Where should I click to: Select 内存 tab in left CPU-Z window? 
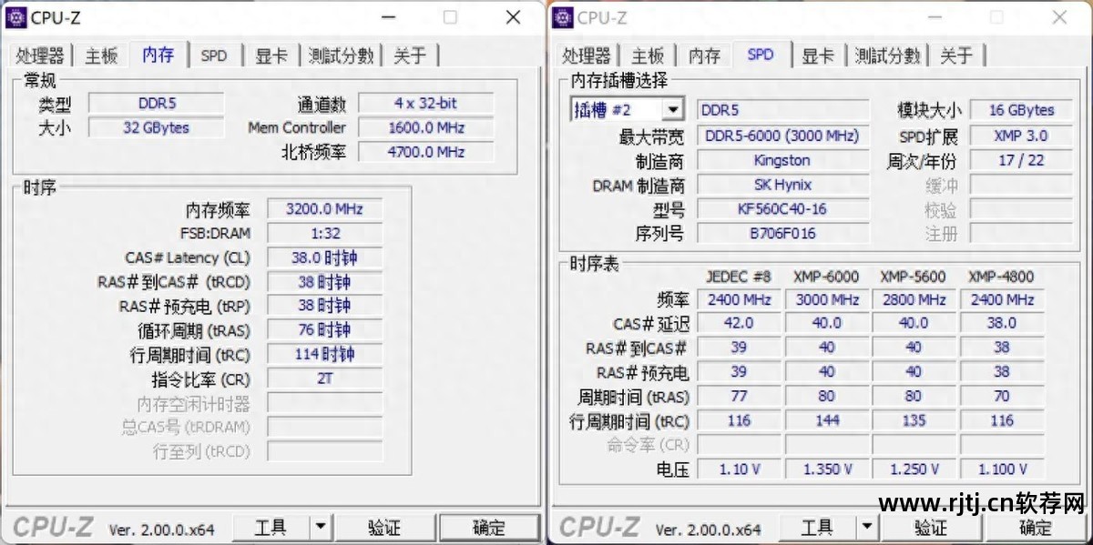pos(158,54)
